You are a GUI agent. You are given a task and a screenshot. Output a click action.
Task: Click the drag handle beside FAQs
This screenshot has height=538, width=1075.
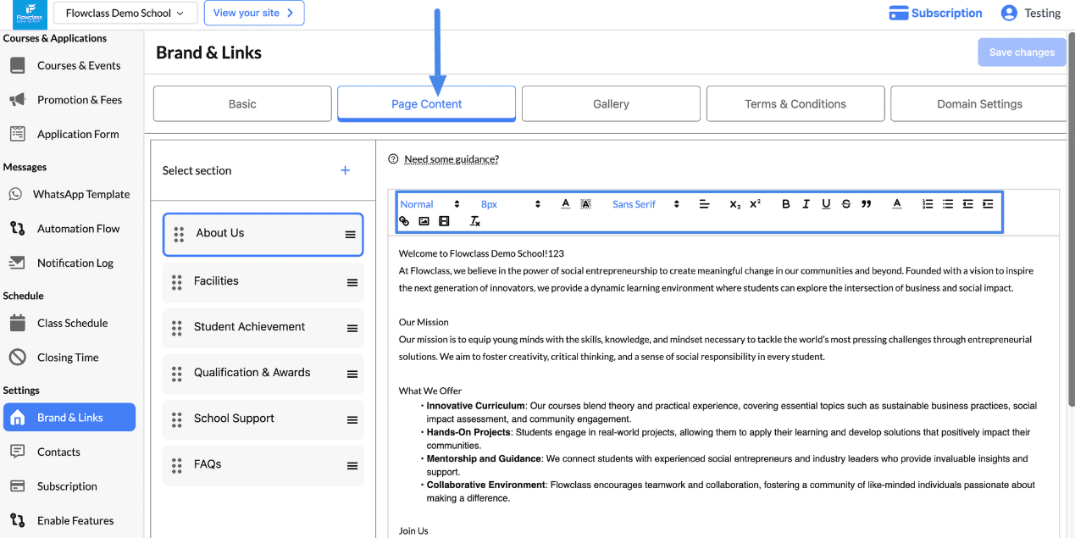pos(177,465)
